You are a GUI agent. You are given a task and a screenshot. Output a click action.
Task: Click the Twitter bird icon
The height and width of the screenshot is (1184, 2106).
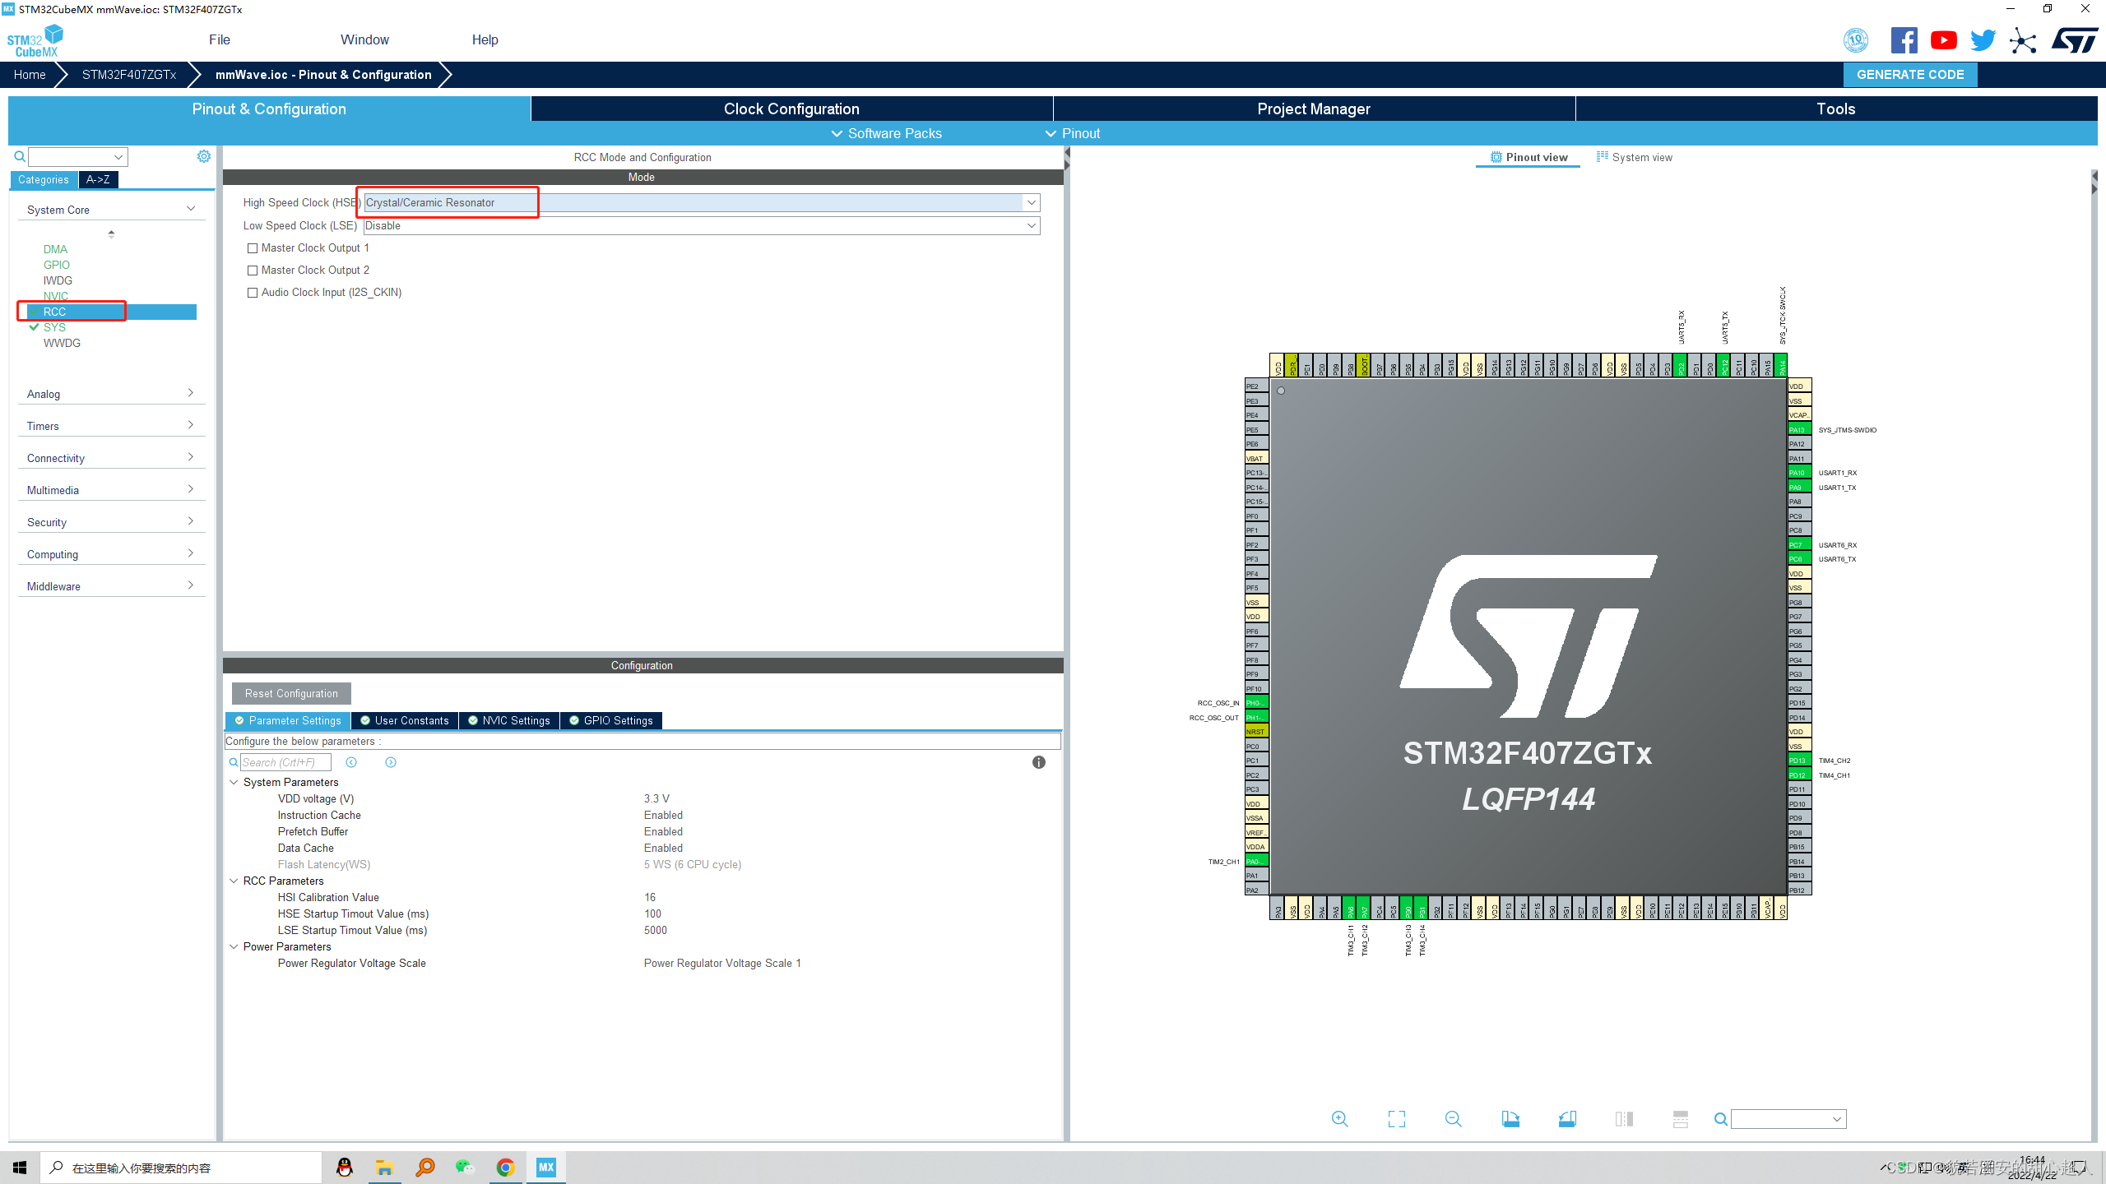tap(1983, 40)
